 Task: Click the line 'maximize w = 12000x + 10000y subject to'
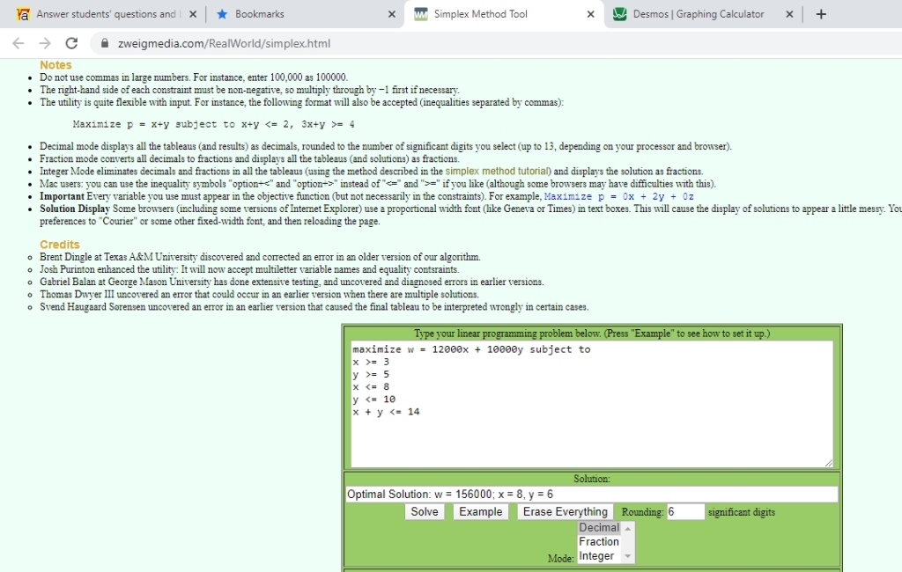coord(472,349)
